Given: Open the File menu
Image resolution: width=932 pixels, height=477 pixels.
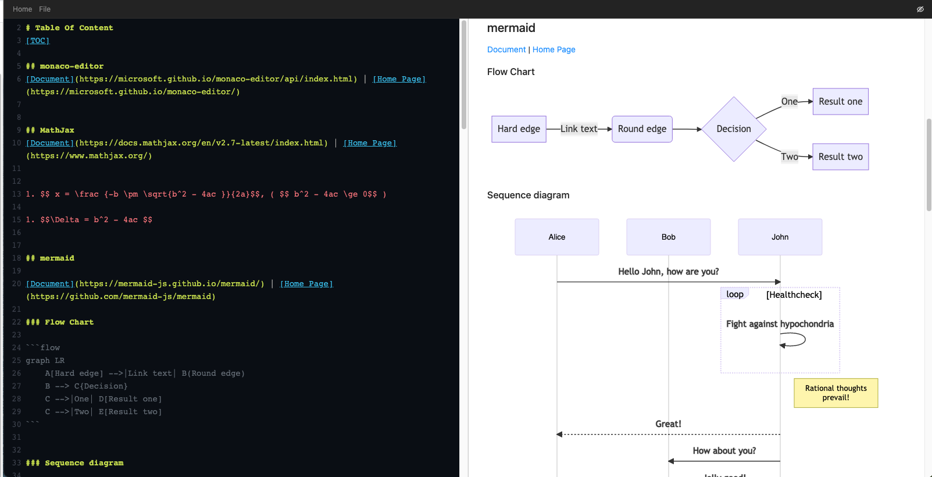Looking at the screenshot, I should point(45,9).
